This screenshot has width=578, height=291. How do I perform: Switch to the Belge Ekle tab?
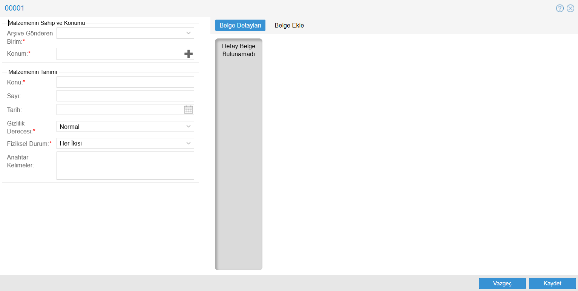pyautogui.click(x=289, y=25)
